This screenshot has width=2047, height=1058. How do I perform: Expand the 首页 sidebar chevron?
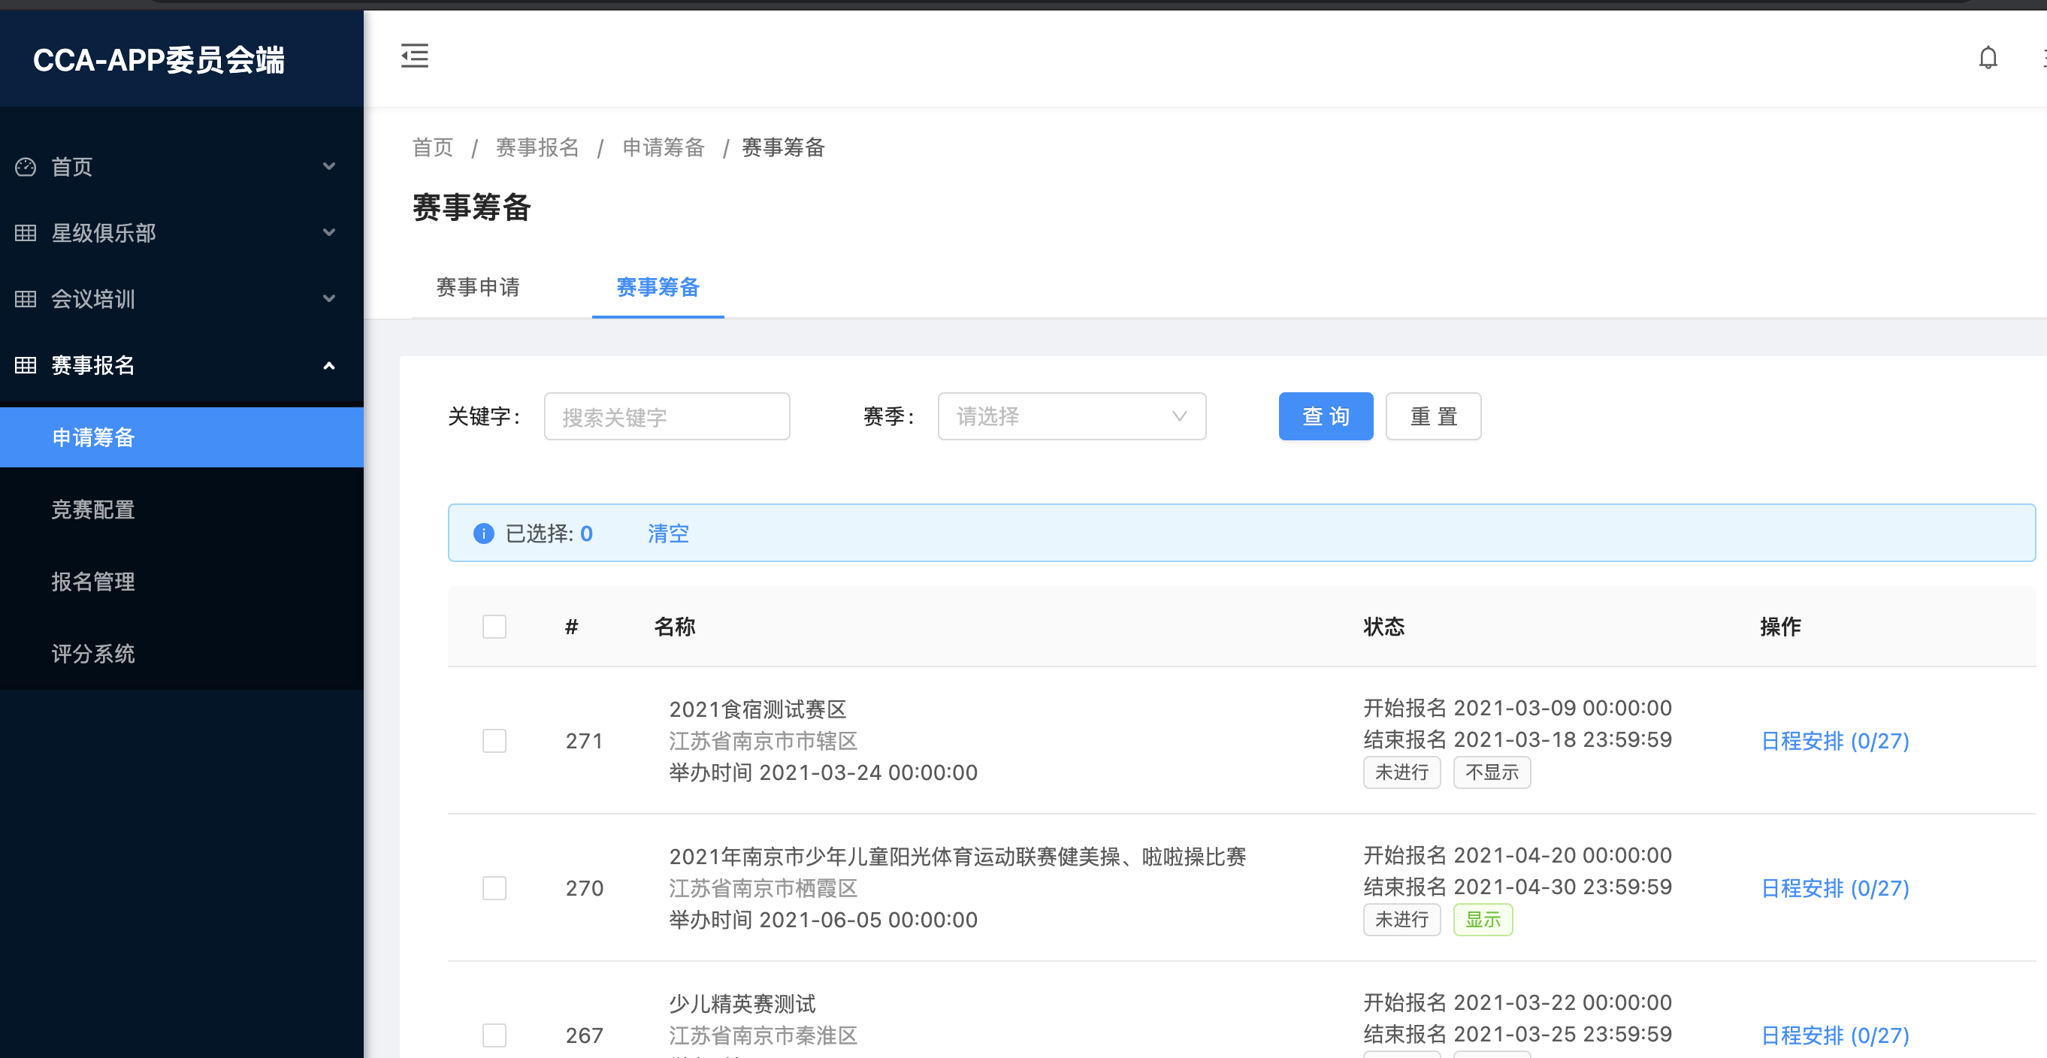pyautogui.click(x=329, y=167)
